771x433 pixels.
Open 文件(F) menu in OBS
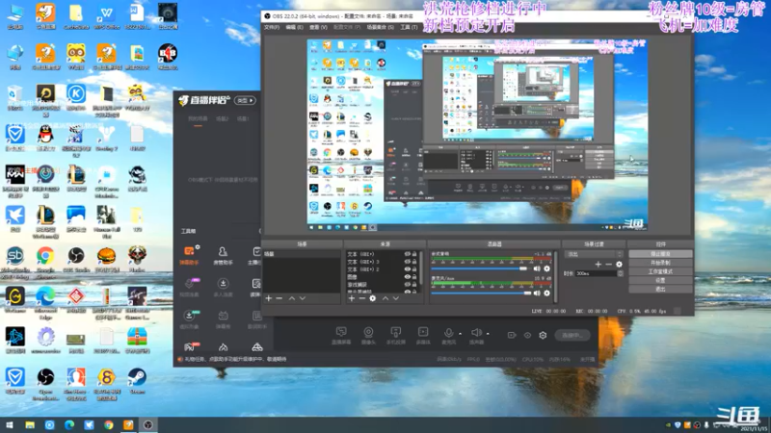point(272,27)
